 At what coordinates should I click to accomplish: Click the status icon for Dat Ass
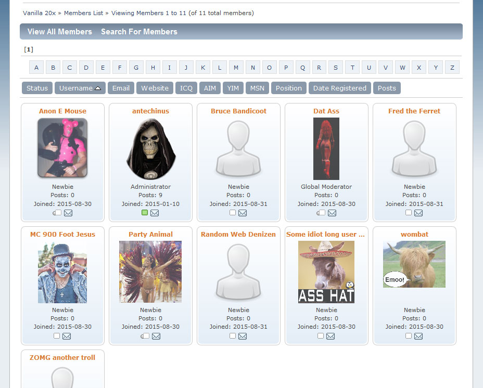tap(321, 213)
